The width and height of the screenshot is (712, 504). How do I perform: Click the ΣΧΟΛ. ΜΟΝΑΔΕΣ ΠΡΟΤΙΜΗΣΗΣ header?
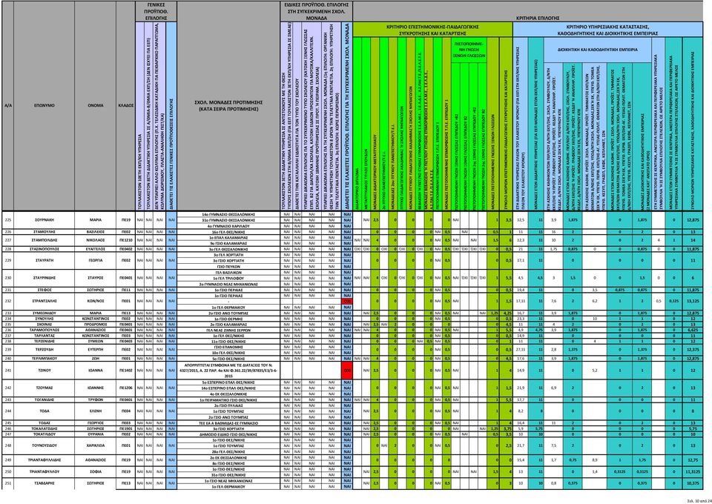pyautogui.click(x=228, y=106)
